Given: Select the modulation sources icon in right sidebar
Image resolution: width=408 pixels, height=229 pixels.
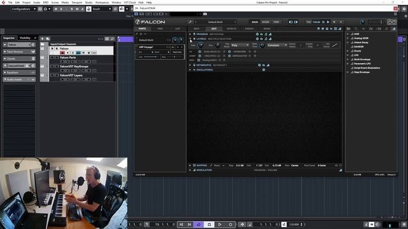Looking at the screenshot, I should point(394,29).
